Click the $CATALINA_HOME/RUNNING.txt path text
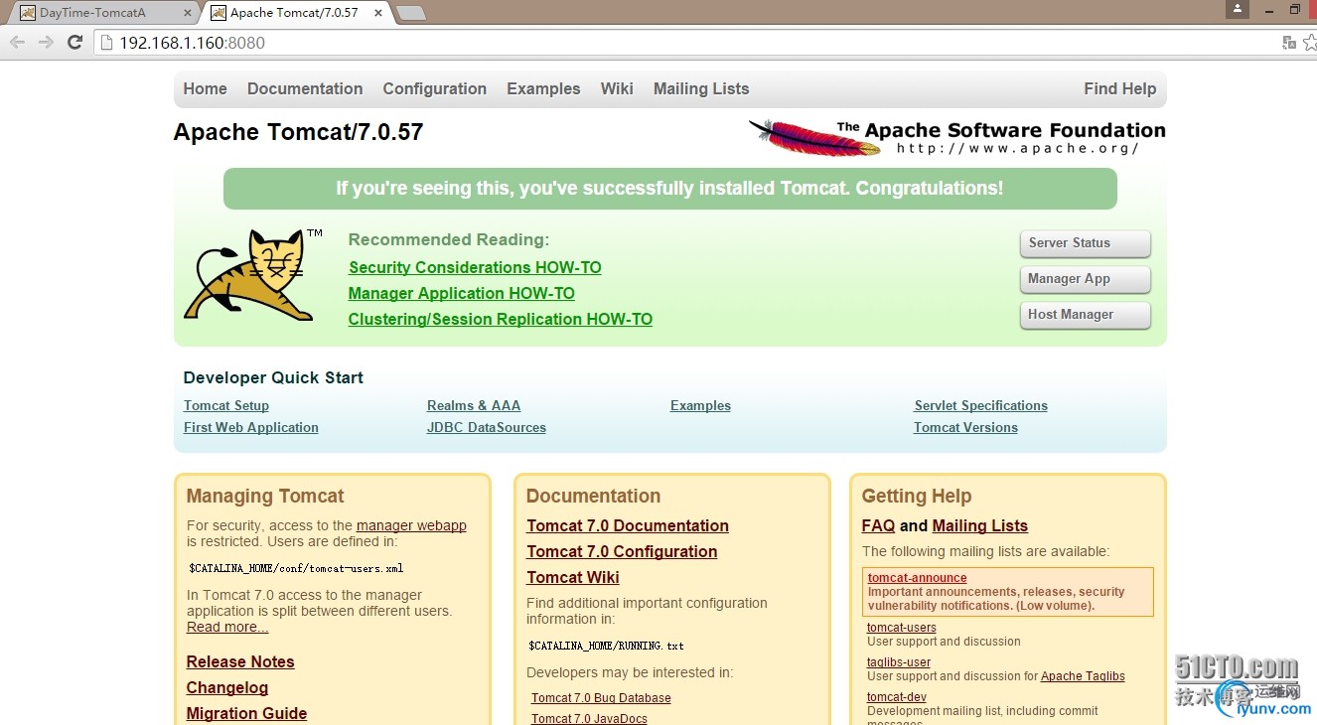Image resolution: width=1317 pixels, height=725 pixels. [x=606, y=646]
